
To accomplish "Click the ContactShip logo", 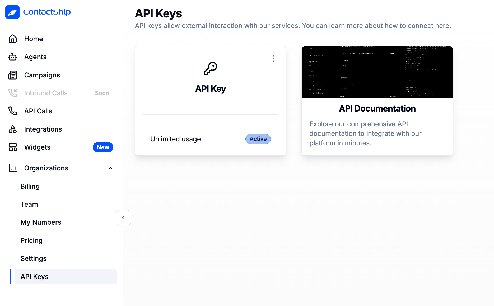I will pos(38,12).
